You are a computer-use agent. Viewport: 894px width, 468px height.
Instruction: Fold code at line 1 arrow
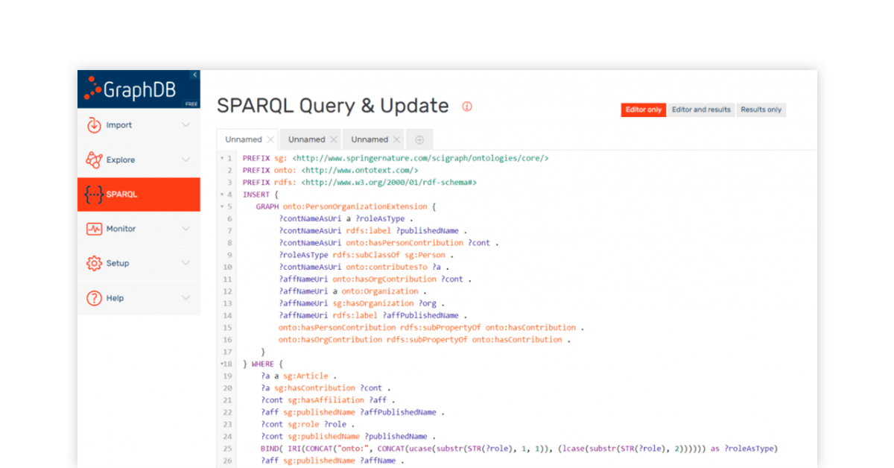click(222, 158)
